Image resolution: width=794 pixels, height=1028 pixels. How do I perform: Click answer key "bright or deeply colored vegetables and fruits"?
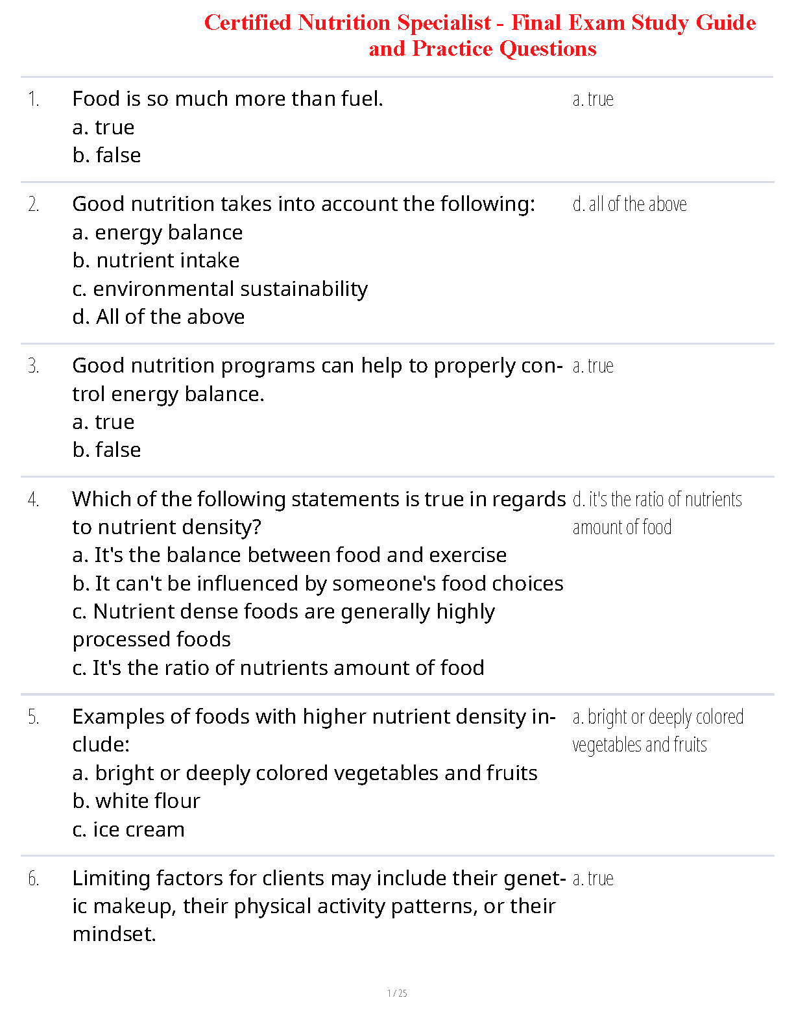(x=657, y=731)
